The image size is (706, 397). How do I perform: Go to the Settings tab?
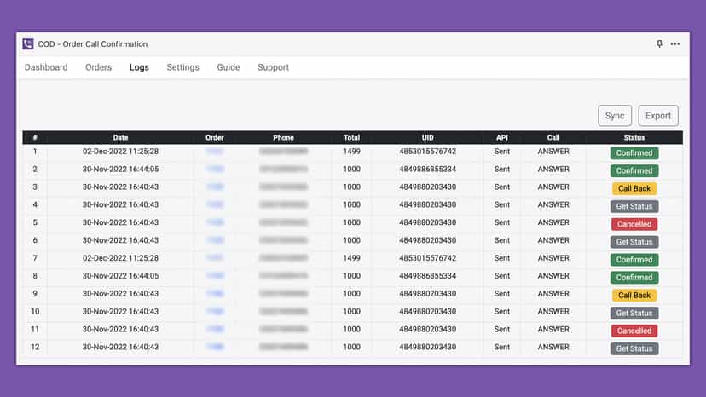tap(182, 67)
